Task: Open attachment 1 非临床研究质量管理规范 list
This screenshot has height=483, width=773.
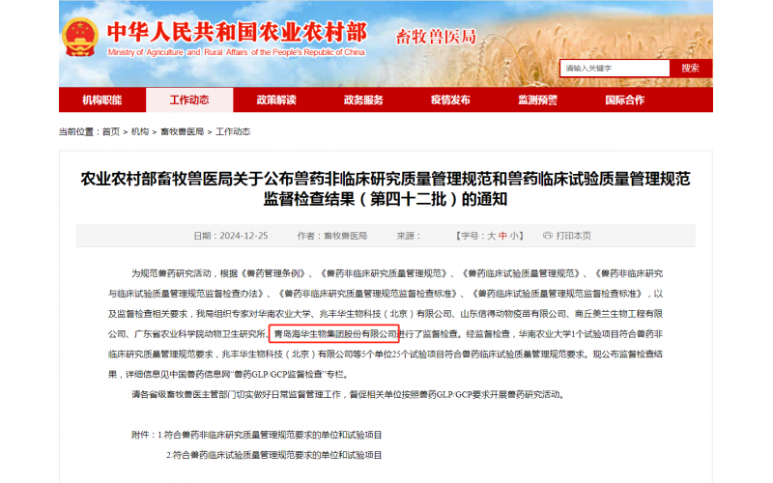Action: click(x=270, y=435)
